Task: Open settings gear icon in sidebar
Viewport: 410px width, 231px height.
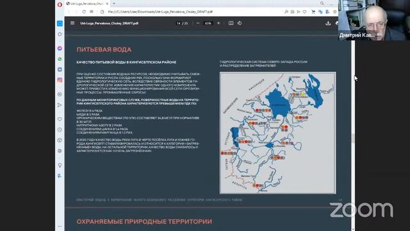Action: click(60, 151)
